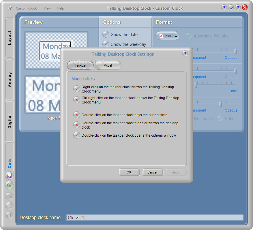Click the small Monday date preview thumbnail
The width and height of the screenshot is (253, 230).
point(56,50)
